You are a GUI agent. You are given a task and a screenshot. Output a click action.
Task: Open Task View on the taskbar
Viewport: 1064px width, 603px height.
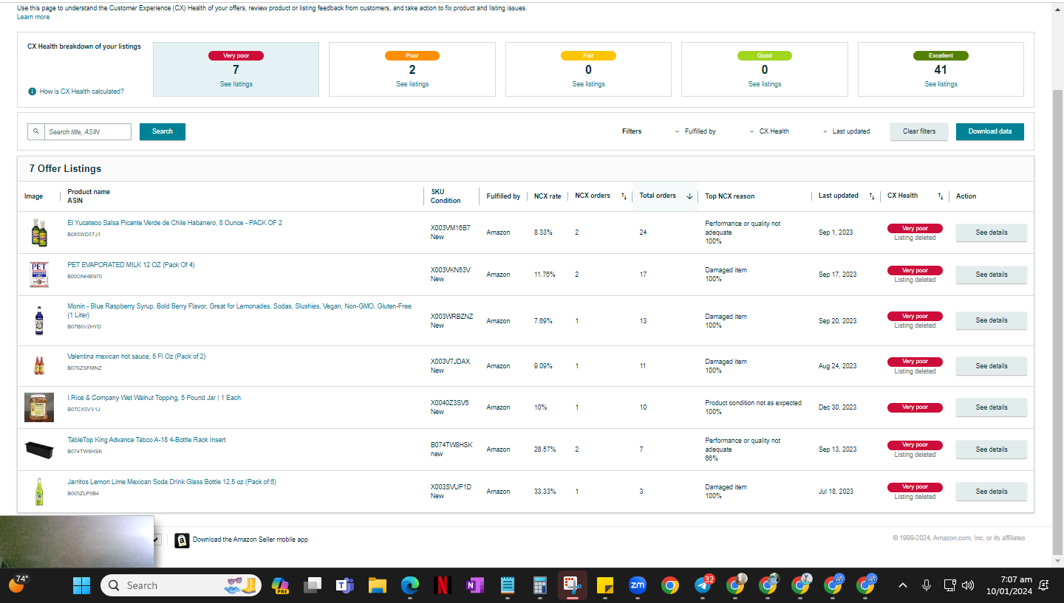[x=313, y=585]
